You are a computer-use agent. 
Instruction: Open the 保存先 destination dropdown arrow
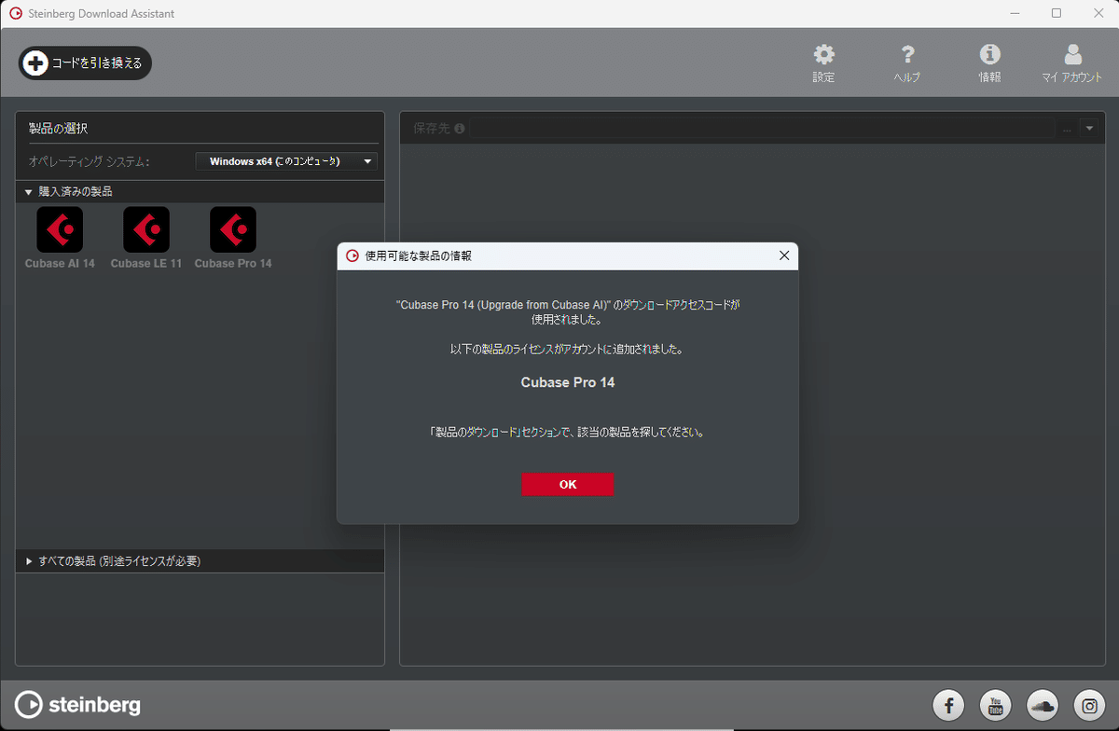[x=1089, y=128]
